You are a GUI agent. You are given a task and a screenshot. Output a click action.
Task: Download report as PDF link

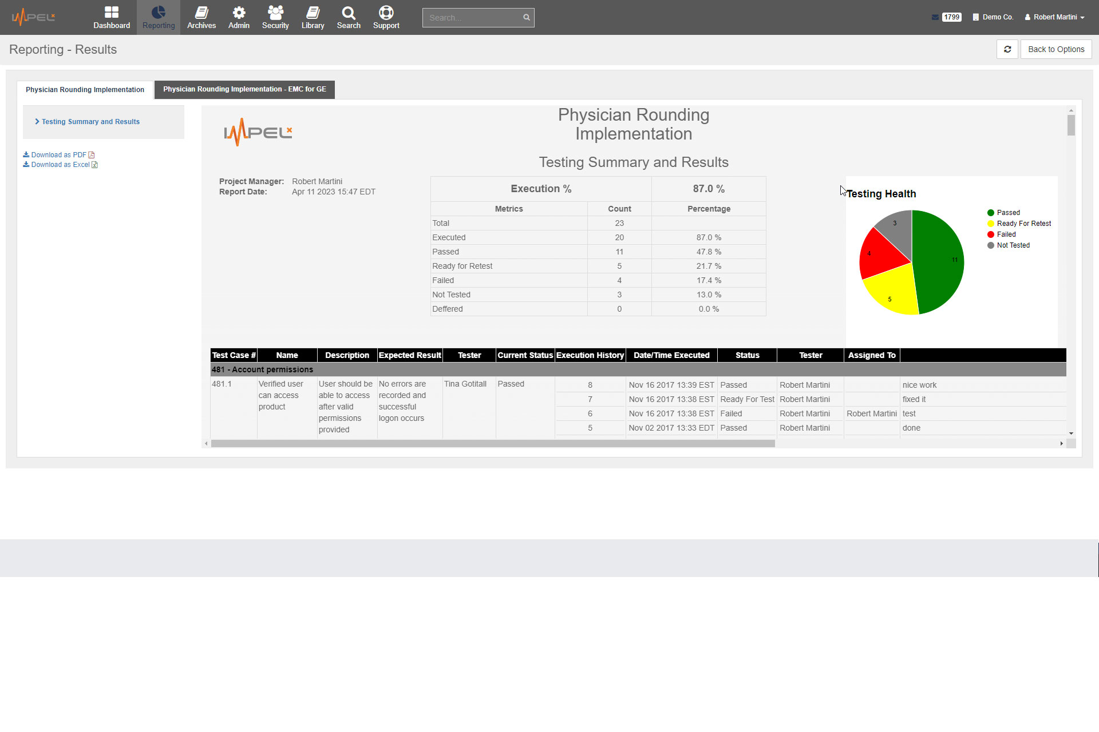coord(58,155)
